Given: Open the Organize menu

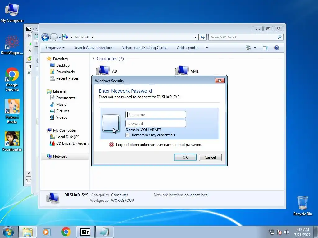Looking at the screenshot, I should pyautogui.click(x=55, y=48).
